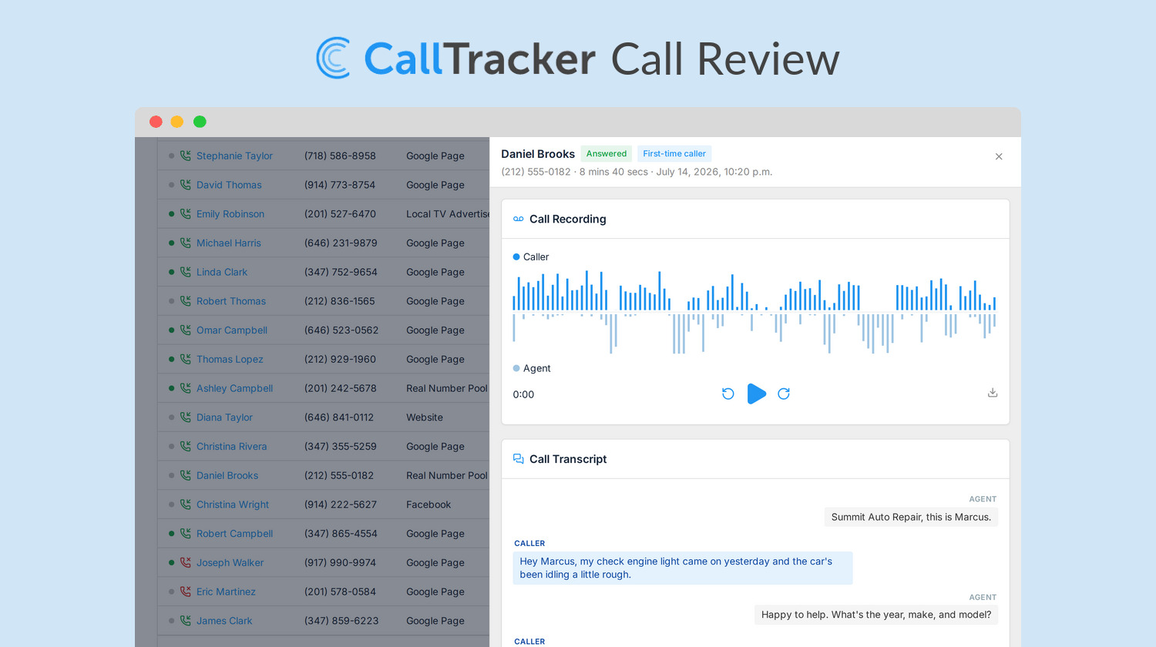Click the status dot for Joseph Walker
This screenshot has width=1156, height=647.
click(171, 562)
